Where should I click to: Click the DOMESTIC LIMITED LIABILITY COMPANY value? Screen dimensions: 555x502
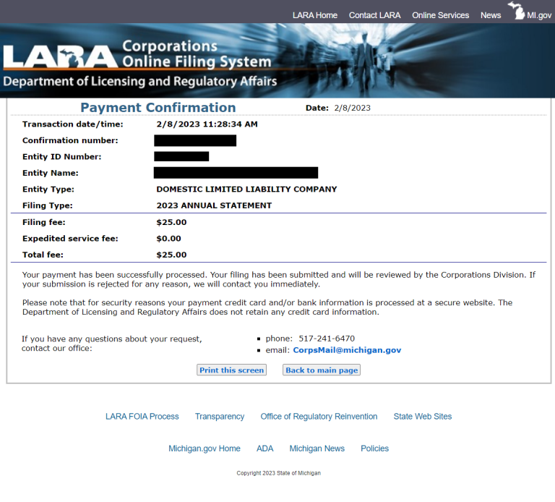[246, 190]
